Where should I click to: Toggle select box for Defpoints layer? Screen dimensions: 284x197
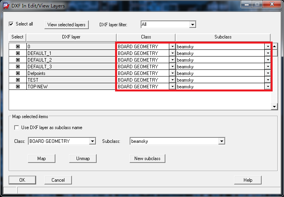click(18, 73)
